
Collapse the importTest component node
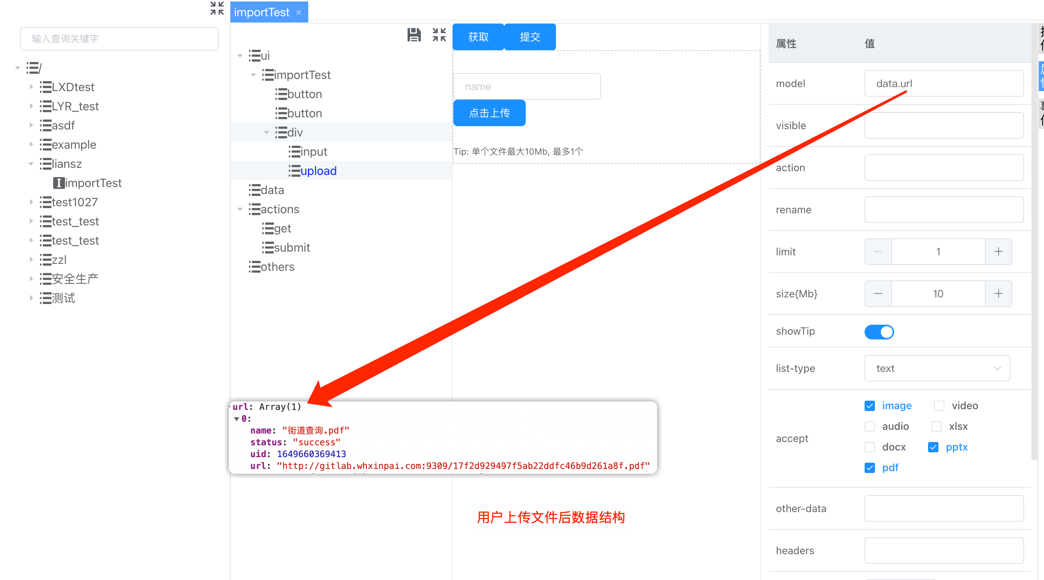pyautogui.click(x=253, y=75)
